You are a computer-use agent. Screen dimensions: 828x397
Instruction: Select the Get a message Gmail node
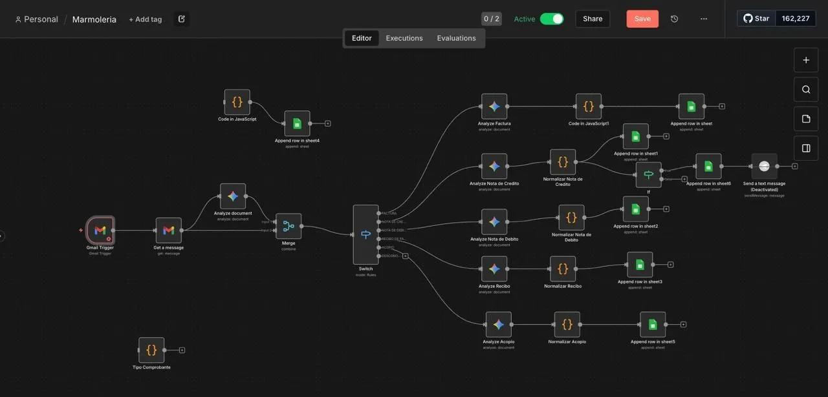[x=169, y=230]
